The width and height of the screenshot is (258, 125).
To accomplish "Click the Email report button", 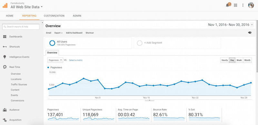I will [x=49, y=33].
